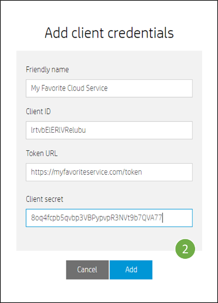218x303 pixels.
Task: Click the word Service in Friendly name
Action: [97, 88]
